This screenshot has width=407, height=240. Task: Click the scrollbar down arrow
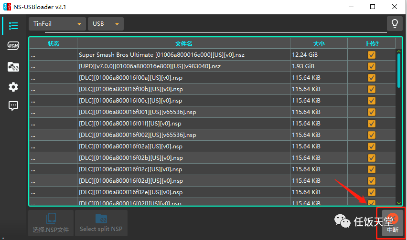tap(399, 203)
